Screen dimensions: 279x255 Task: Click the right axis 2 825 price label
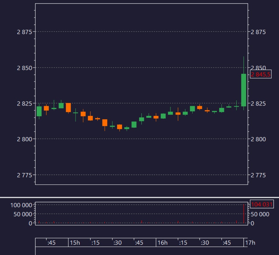click(x=258, y=103)
